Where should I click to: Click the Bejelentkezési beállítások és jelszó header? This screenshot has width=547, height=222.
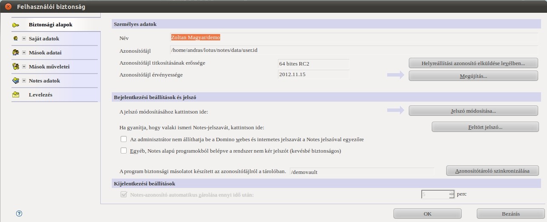click(326, 97)
